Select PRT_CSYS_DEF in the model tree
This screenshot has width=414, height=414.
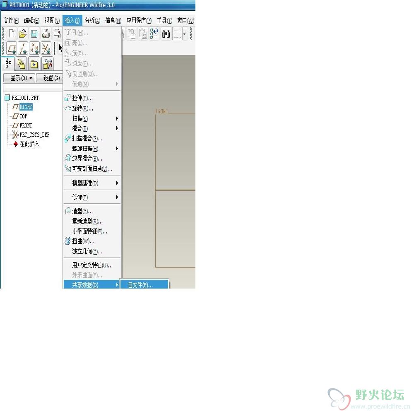(31, 135)
